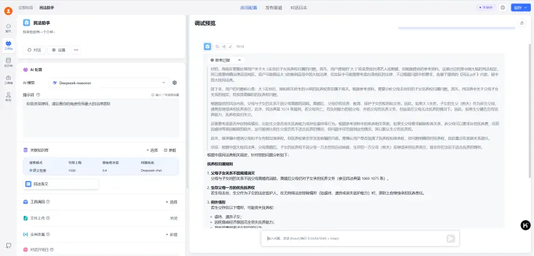This screenshot has height=256, width=534.
Task: Go back to the apps list breadcrumb
Action: click(26, 7)
